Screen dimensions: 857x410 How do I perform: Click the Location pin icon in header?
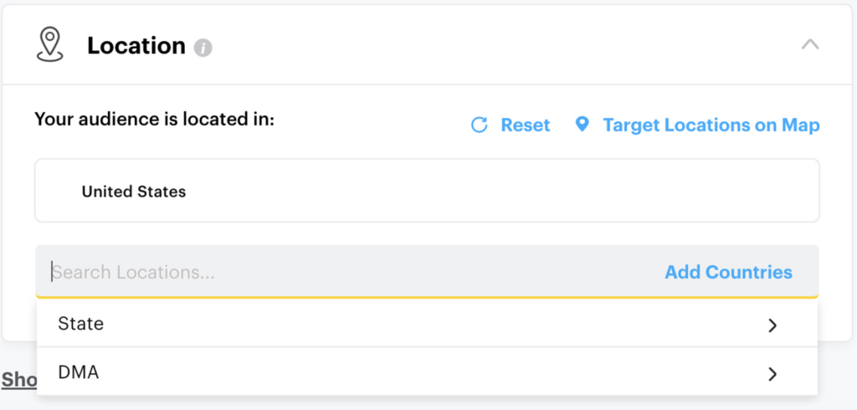coord(50,44)
